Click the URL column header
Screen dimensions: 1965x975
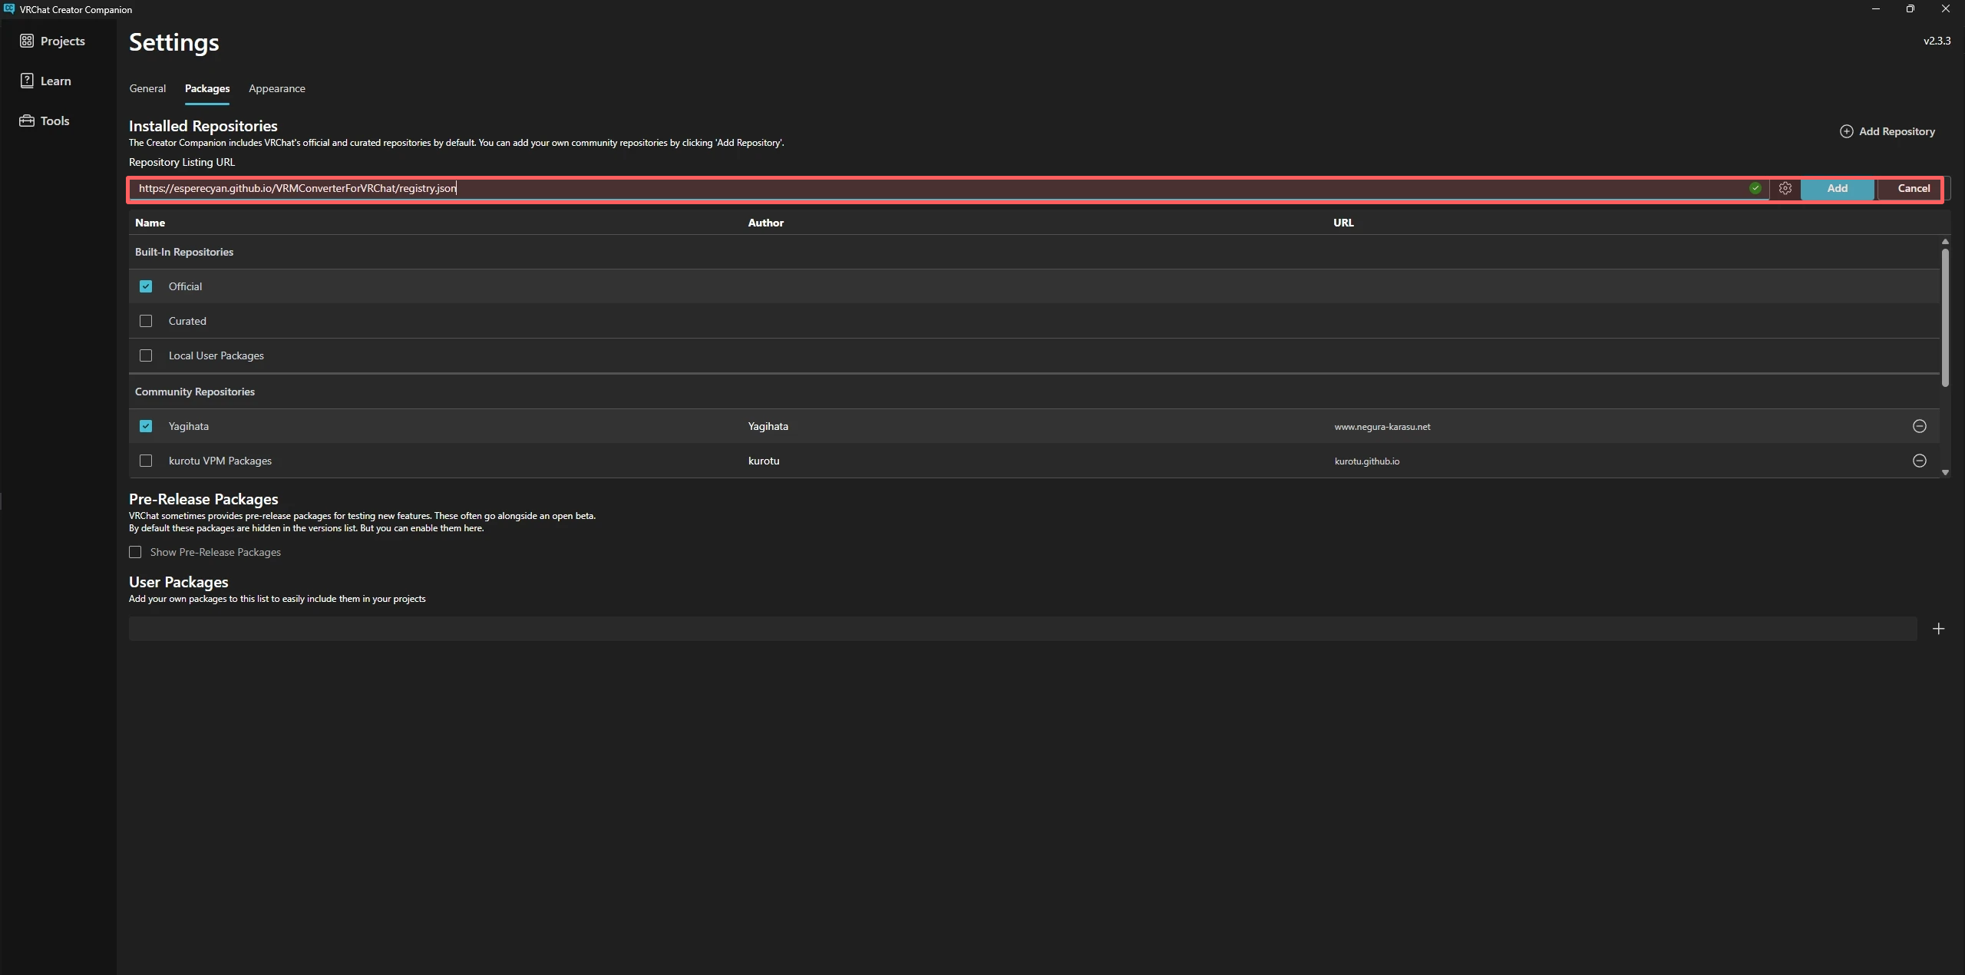click(1343, 223)
